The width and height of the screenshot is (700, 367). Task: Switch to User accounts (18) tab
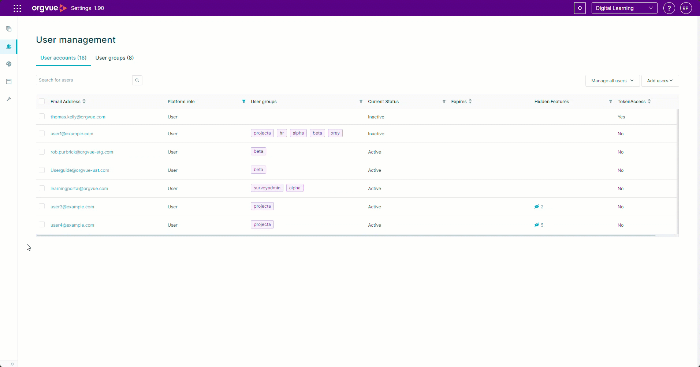[x=63, y=58]
